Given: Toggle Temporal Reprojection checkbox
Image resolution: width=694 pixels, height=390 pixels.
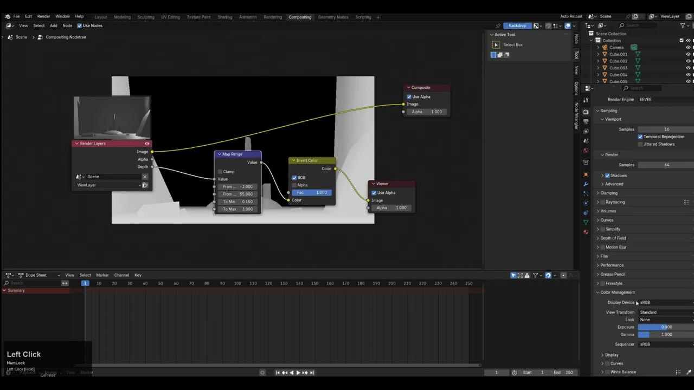Looking at the screenshot, I should 640,136.
